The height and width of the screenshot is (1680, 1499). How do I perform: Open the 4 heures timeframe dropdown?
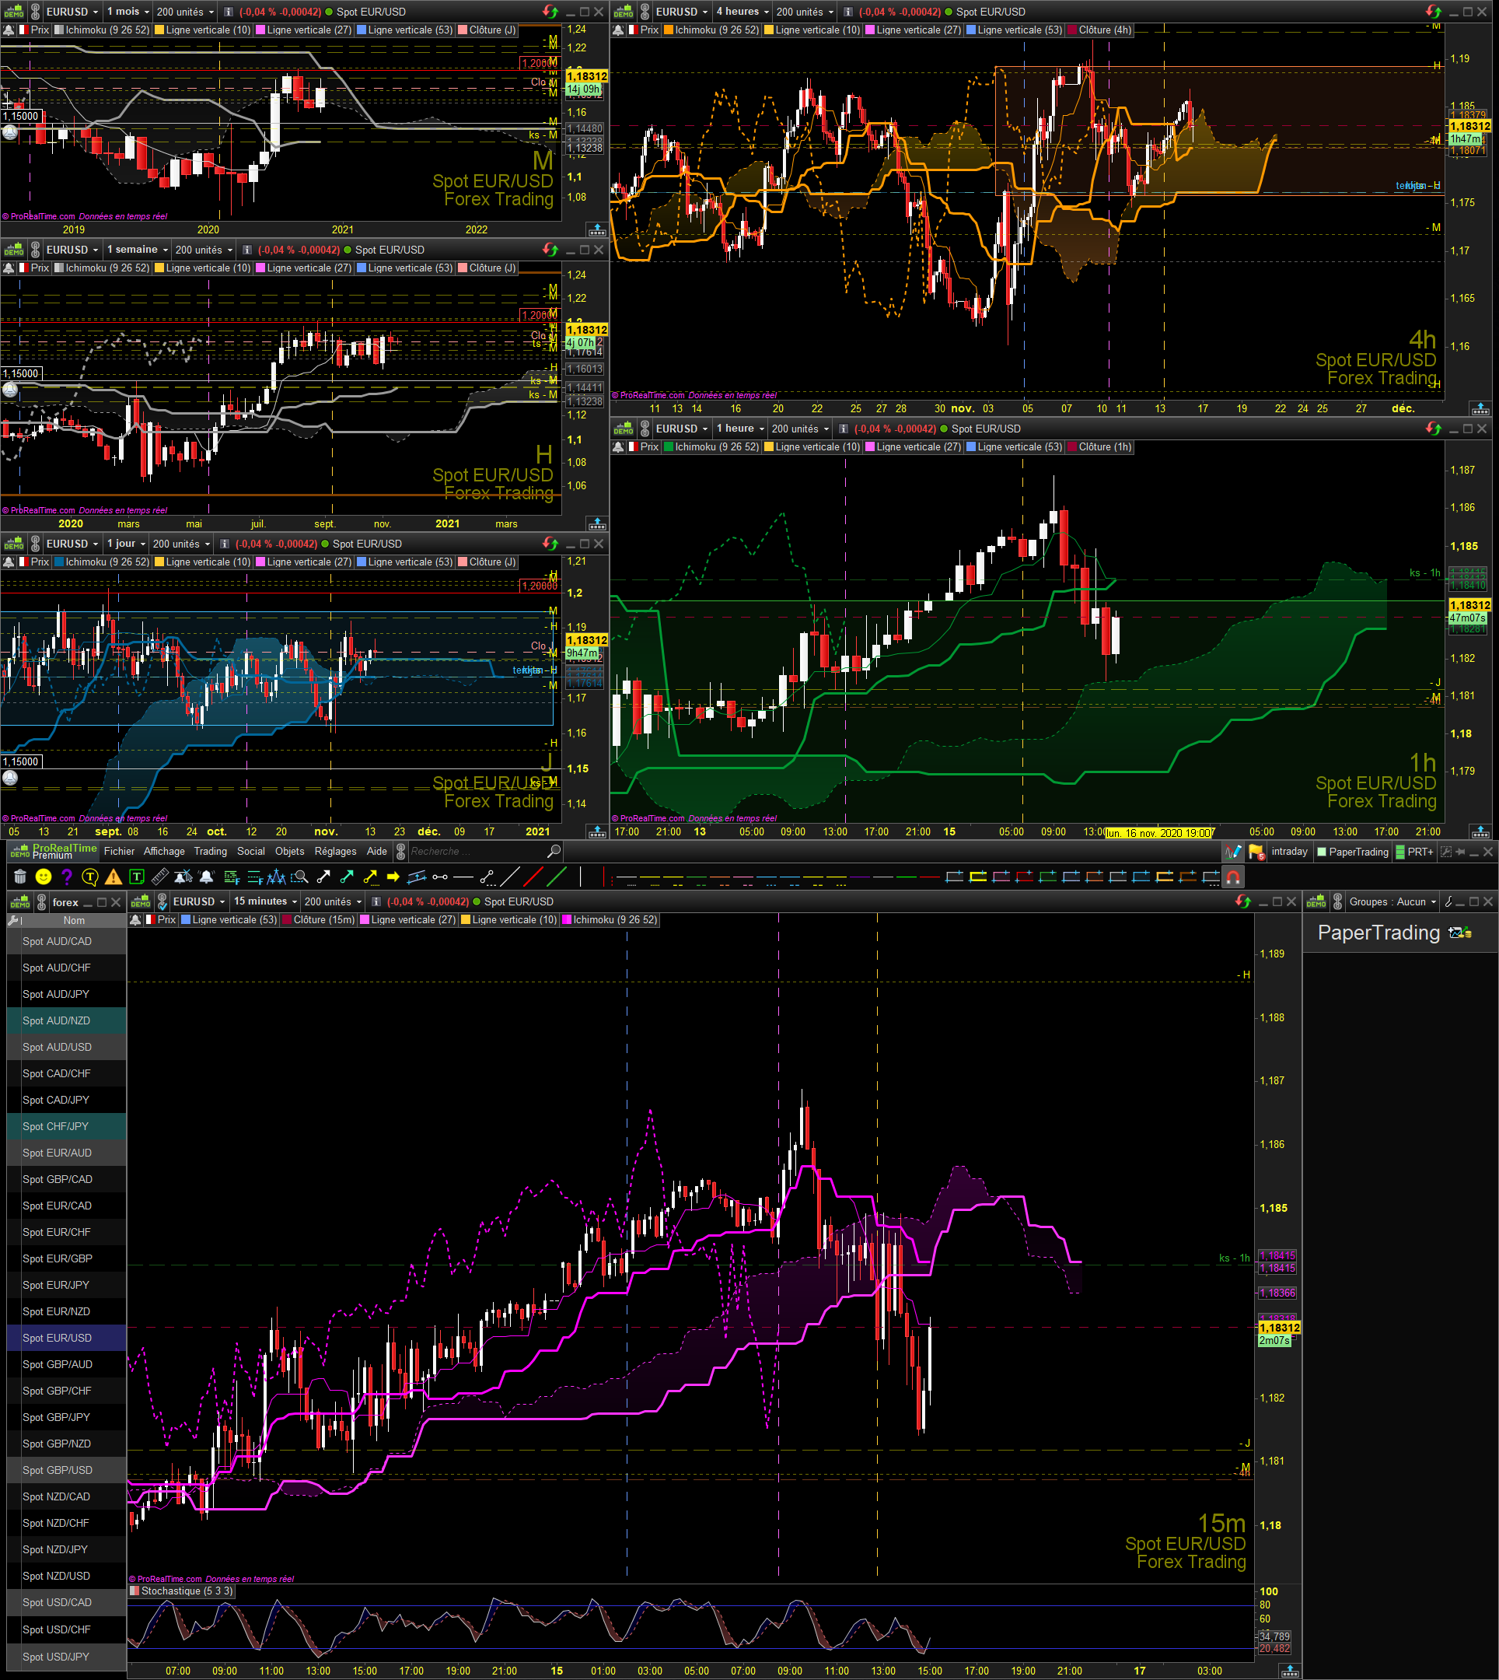[742, 12]
